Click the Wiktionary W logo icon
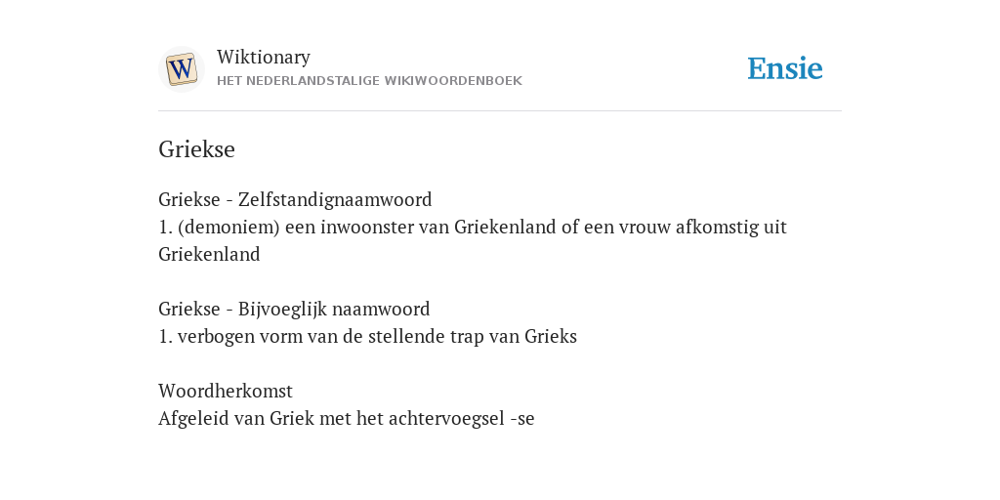 [x=181, y=69]
